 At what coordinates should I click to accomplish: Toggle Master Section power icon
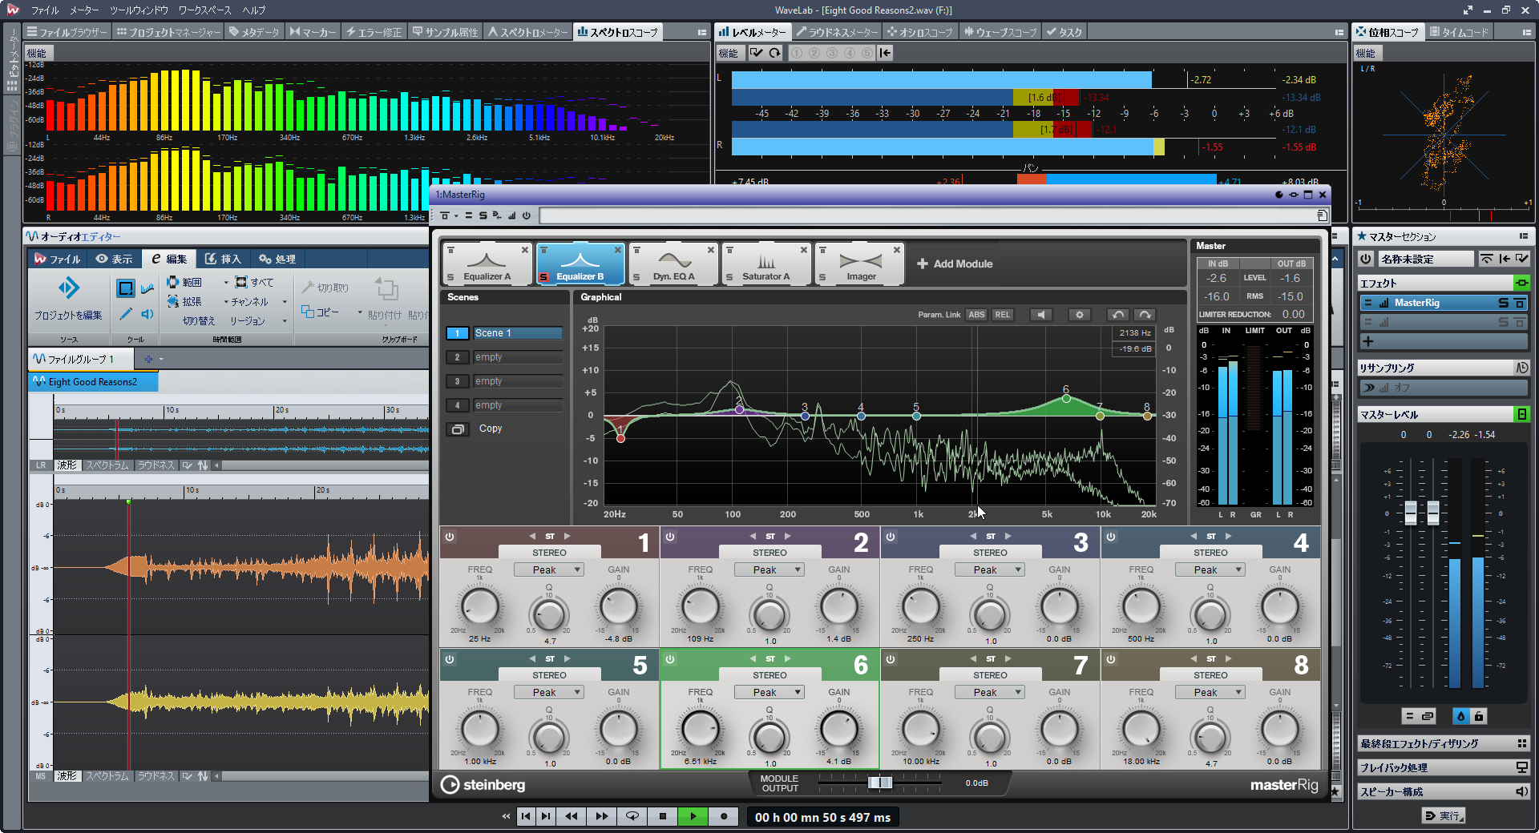1365,259
